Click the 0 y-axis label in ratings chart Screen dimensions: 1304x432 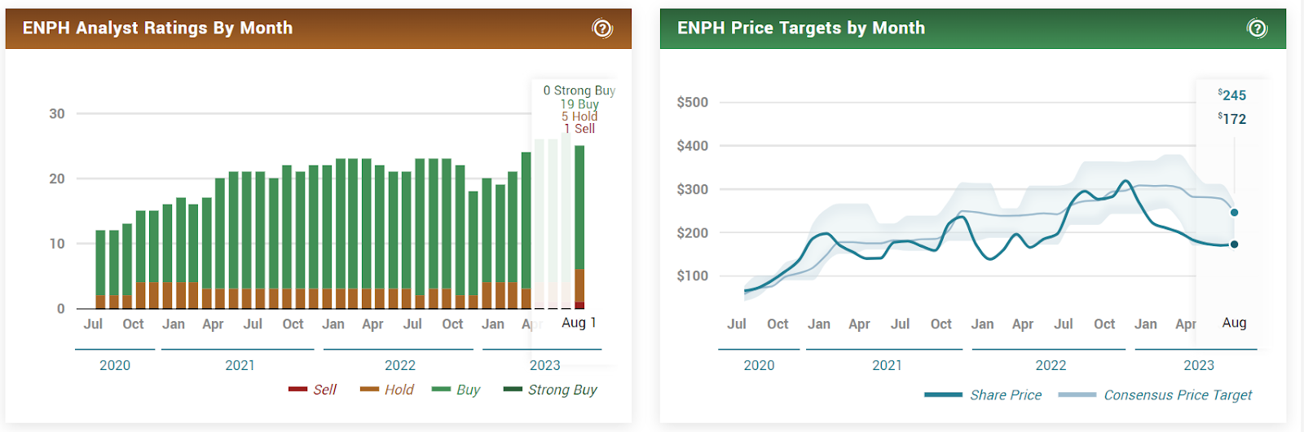[61, 309]
